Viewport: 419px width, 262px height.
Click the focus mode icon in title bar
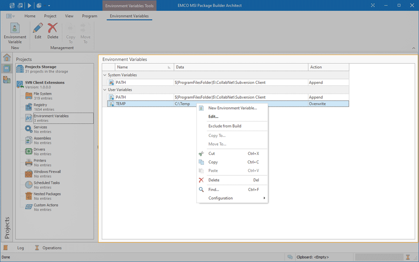tap(373, 5)
